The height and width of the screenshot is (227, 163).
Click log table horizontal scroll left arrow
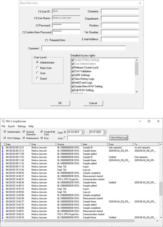coord(2,221)
